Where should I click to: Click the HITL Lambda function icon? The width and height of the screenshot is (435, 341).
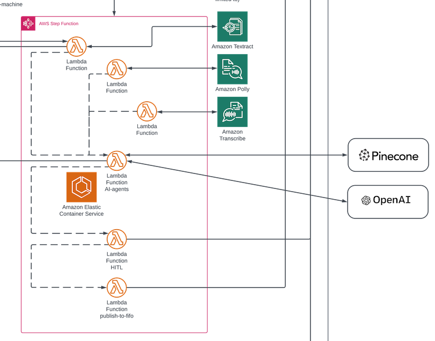point(117,239)
